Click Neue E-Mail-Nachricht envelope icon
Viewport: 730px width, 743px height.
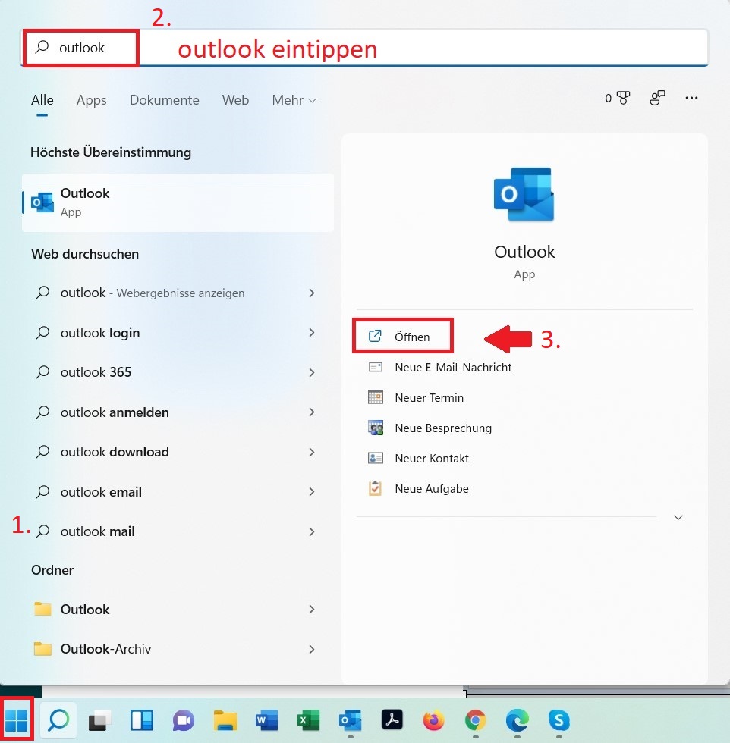(375, 367)
